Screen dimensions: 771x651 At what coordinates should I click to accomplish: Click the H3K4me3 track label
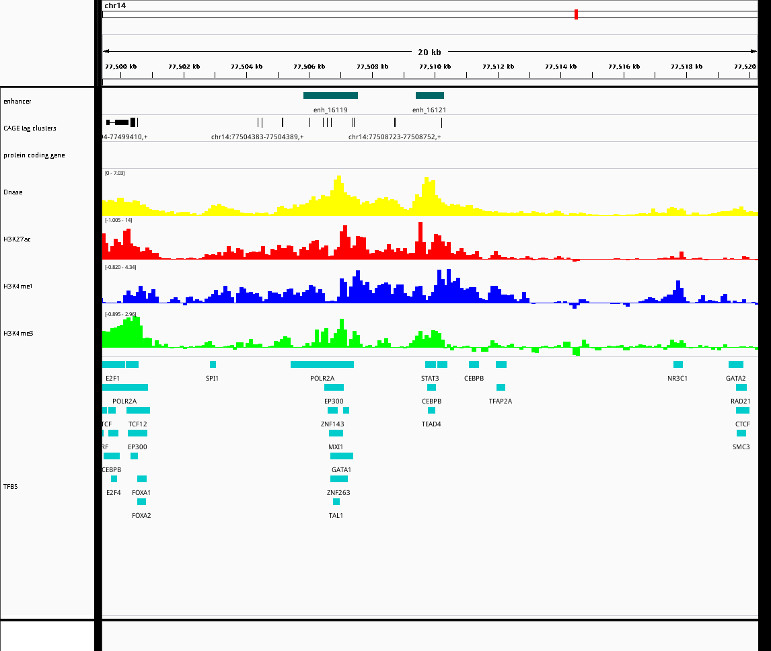pos(17,334)
